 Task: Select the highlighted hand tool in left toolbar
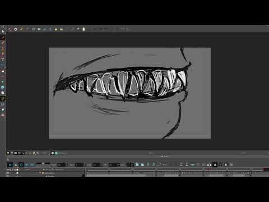coord(3,99)
